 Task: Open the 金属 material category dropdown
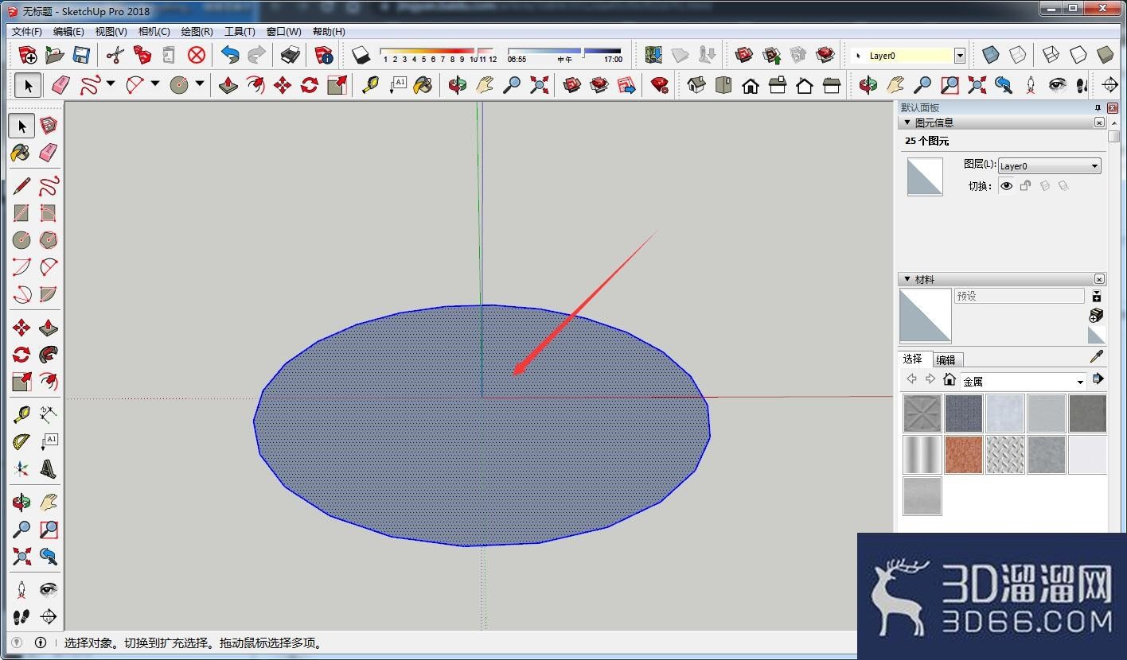click(1023, 382)
